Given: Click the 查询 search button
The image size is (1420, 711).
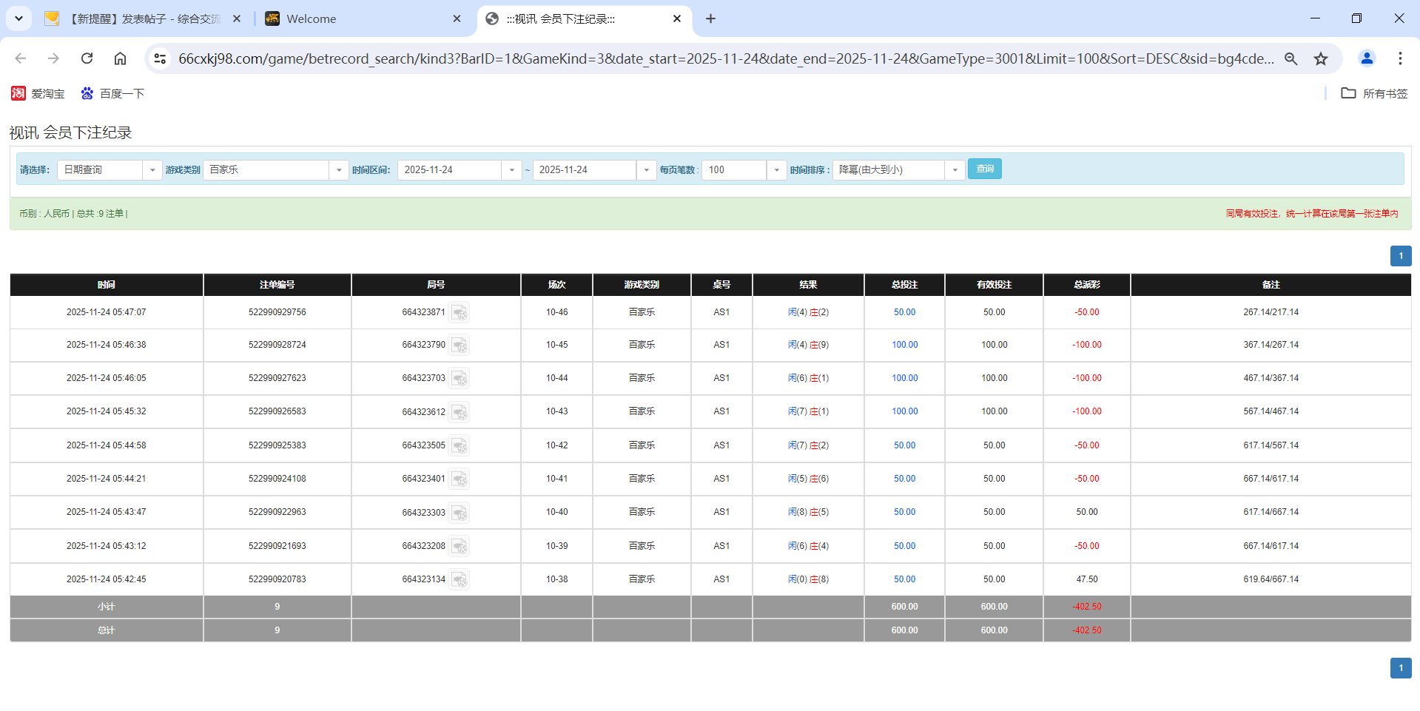Looking at the screenshot, I should click(x=984, y=169).
